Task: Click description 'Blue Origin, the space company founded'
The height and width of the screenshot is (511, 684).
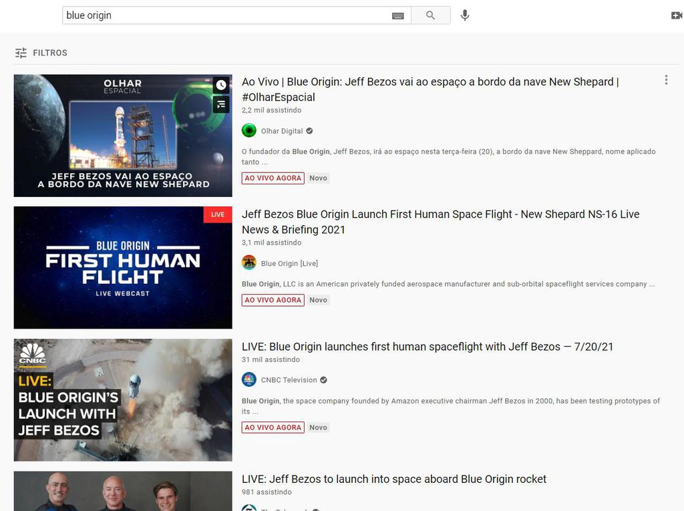Action: pos(451,406)
